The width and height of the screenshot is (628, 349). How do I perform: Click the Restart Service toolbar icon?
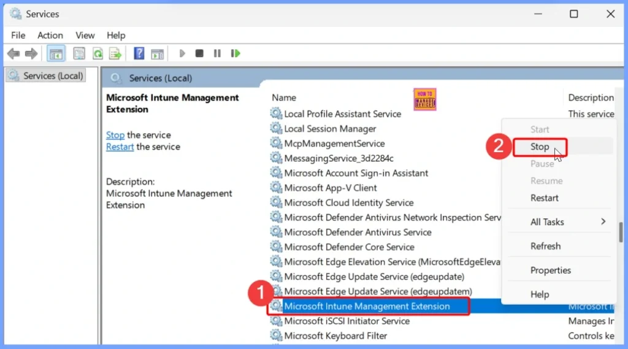tap(235, 54)
